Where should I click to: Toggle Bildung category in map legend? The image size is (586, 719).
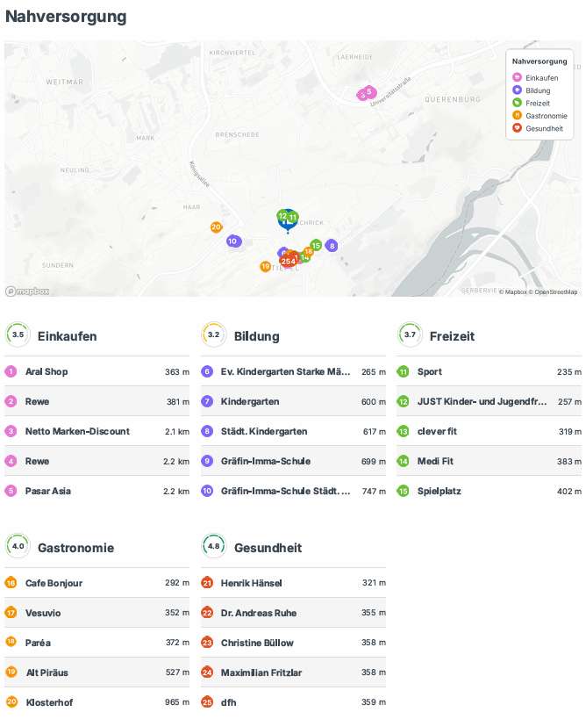[x=538, y=90]
